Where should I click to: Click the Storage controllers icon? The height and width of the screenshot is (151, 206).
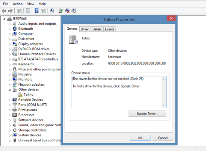click(15, 130)
